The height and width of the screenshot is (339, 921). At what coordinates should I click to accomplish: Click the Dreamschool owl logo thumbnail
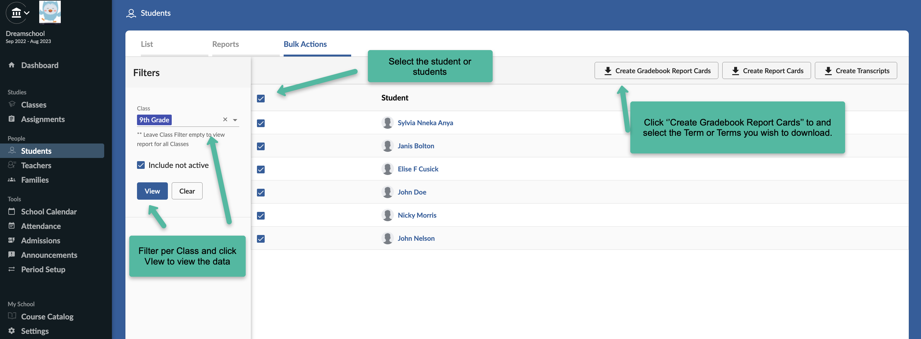[50, 12]
